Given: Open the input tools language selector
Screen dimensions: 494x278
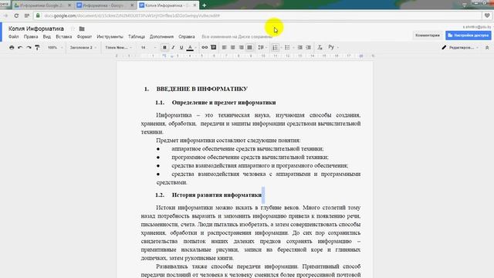Looking at the screenshot, I should pyautogui.click(x=333, y=47).
